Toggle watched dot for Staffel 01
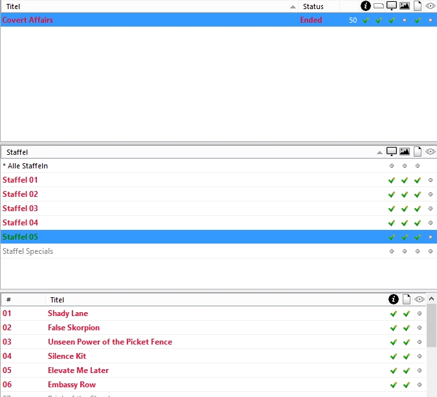The image size is (437, 397). coord(431,180)
